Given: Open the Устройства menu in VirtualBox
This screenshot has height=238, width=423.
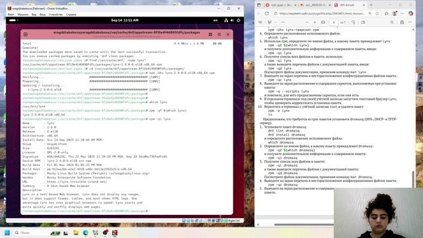Looking at the screenshot, I should [56, 15].
